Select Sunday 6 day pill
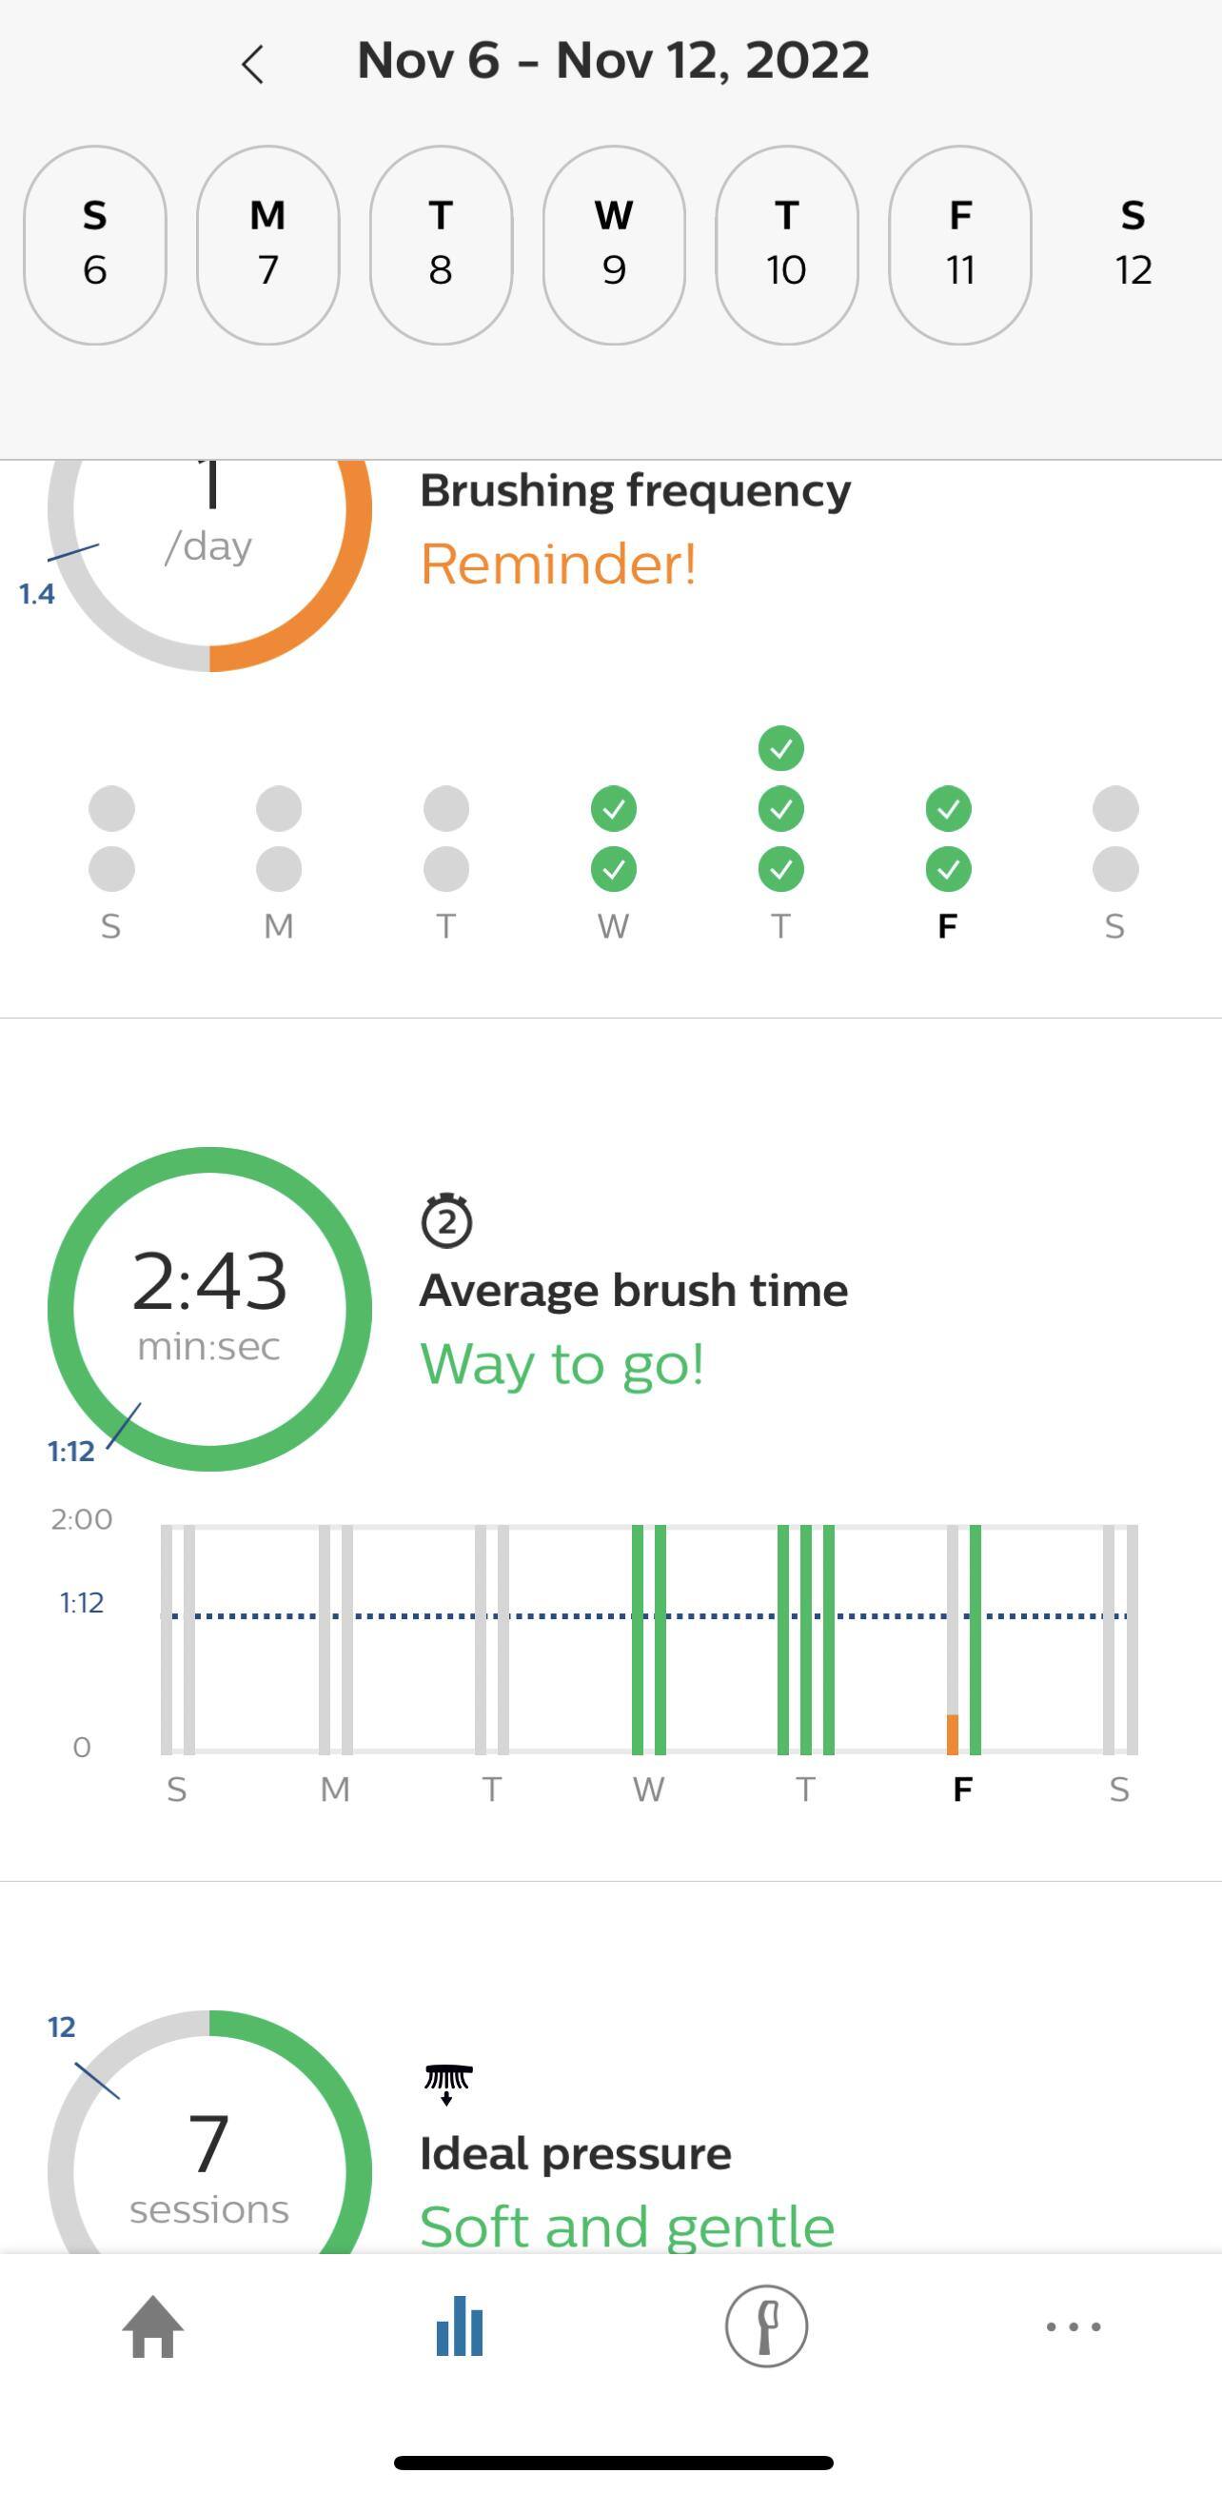Screen dimensions: 1222x2493 pos(95,245)
